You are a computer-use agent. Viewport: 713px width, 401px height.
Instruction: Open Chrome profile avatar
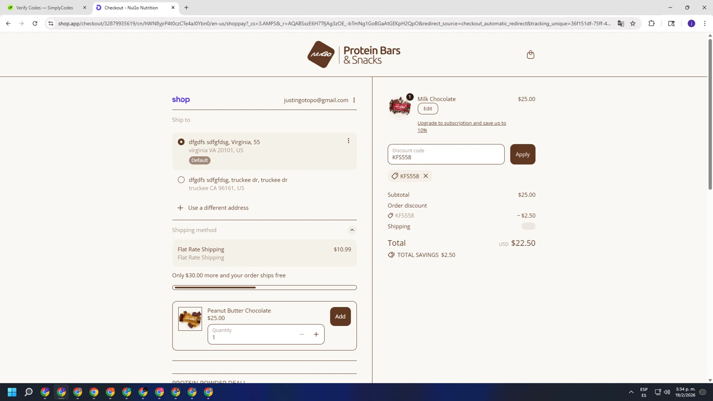[x=692, y=23]
